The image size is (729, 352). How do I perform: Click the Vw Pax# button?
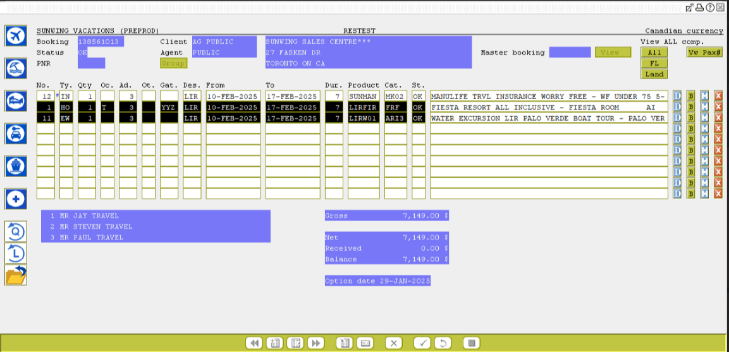[x=704, y=52]
